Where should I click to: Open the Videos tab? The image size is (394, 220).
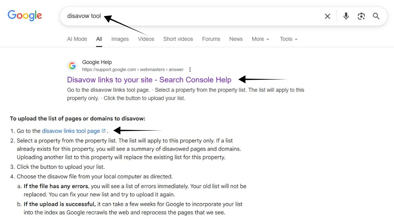146,39
